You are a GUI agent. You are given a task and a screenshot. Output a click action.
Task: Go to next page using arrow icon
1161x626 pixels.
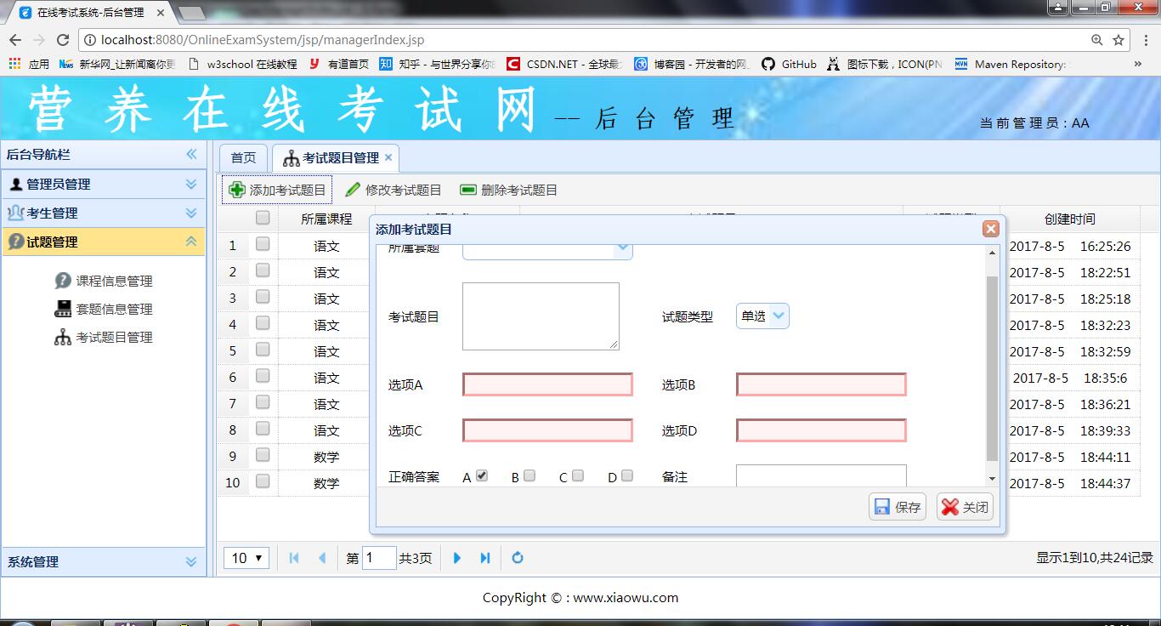point(457,558)
